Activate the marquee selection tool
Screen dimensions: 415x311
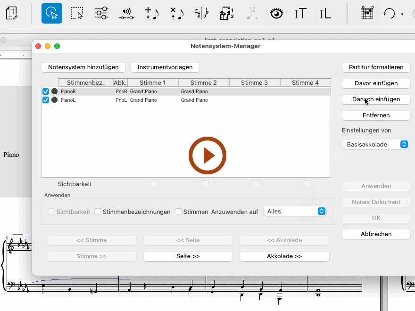click(x=76, y=13)
